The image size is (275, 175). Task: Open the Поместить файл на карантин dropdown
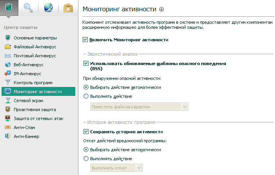[139, 106]
